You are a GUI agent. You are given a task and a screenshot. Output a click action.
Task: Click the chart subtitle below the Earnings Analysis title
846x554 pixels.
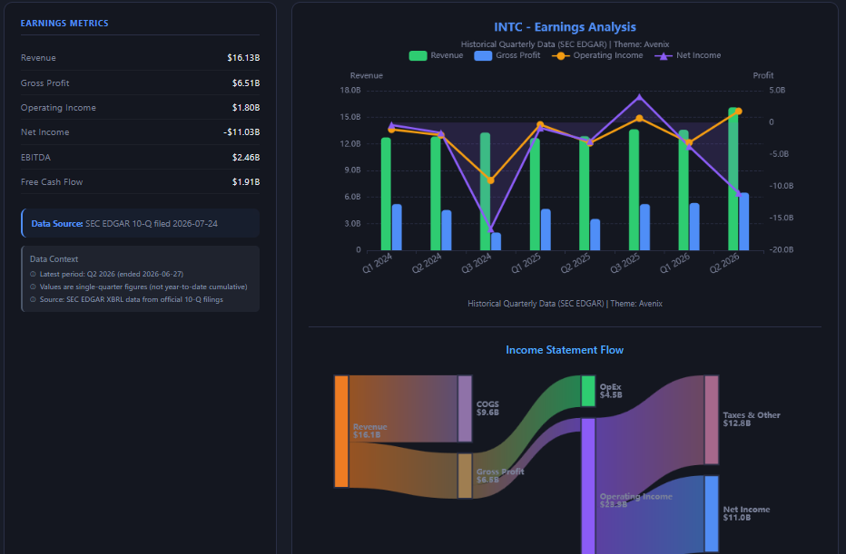pos(565,44)
